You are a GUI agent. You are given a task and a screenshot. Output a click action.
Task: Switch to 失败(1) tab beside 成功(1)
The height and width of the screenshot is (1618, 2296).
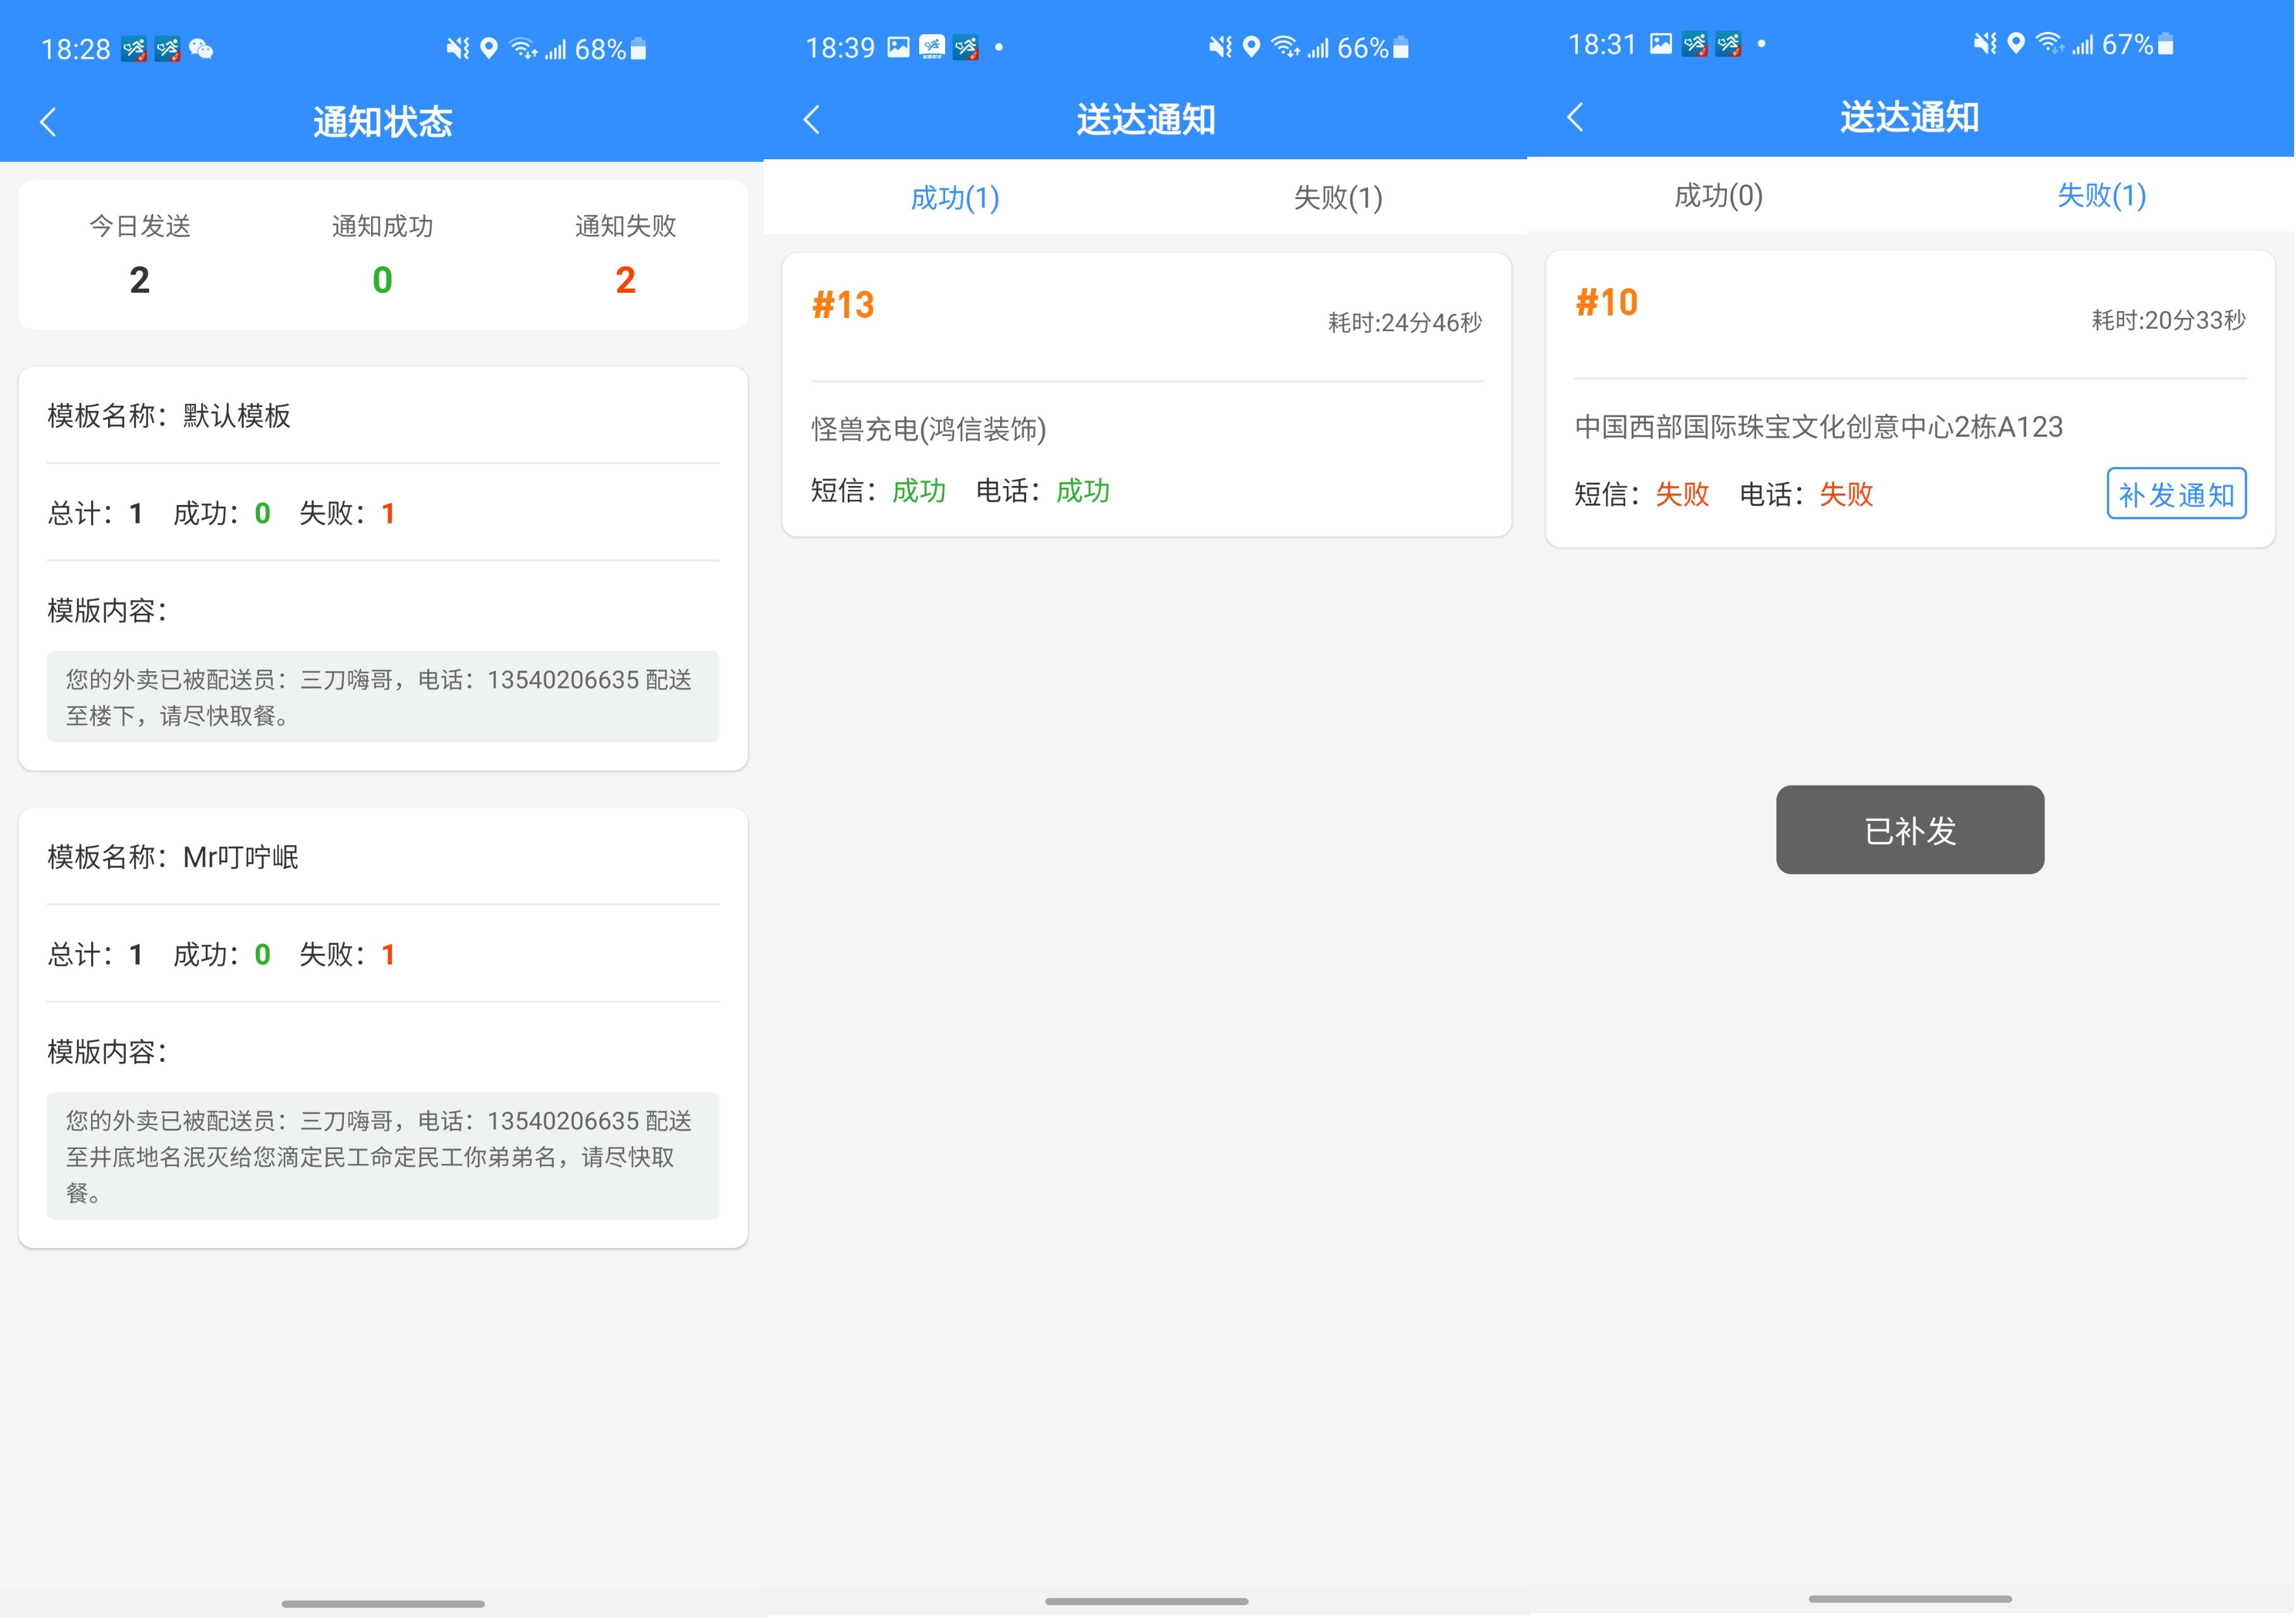click(x=1338, y=198)
